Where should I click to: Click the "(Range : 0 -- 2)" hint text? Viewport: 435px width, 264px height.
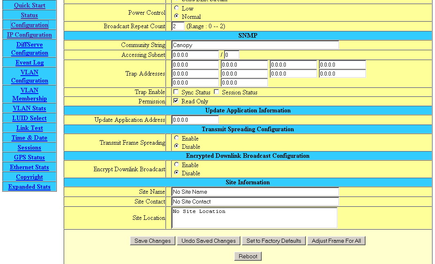(x=206, y=26)
